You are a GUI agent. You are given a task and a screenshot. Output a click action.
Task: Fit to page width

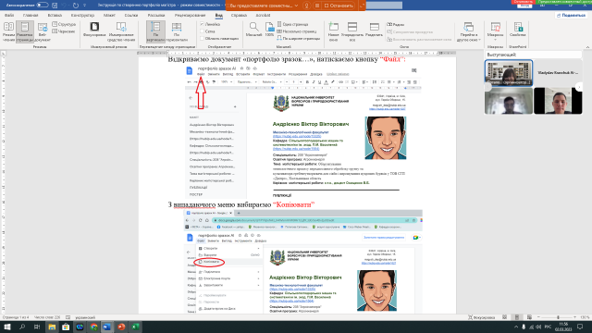pyautogui.click(x=298, y=39)
